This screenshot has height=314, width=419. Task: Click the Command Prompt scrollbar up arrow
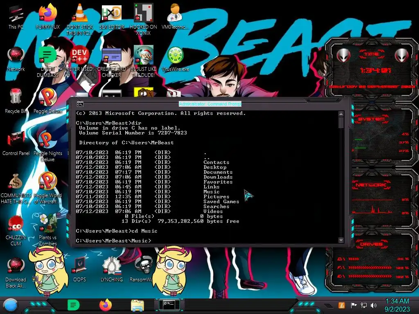341,114
